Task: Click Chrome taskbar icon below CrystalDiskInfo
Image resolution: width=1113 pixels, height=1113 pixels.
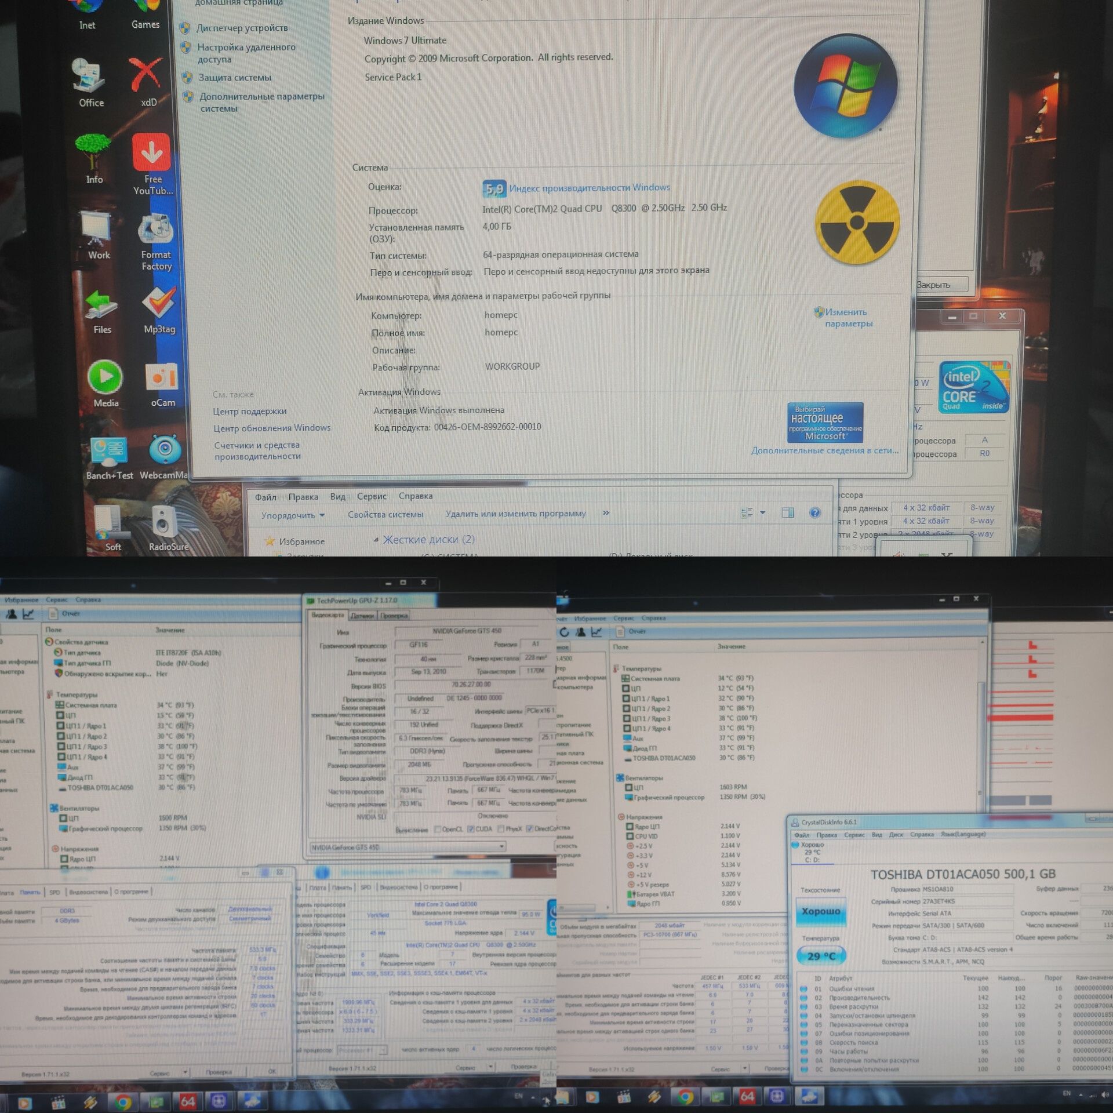Action: 685,1097
